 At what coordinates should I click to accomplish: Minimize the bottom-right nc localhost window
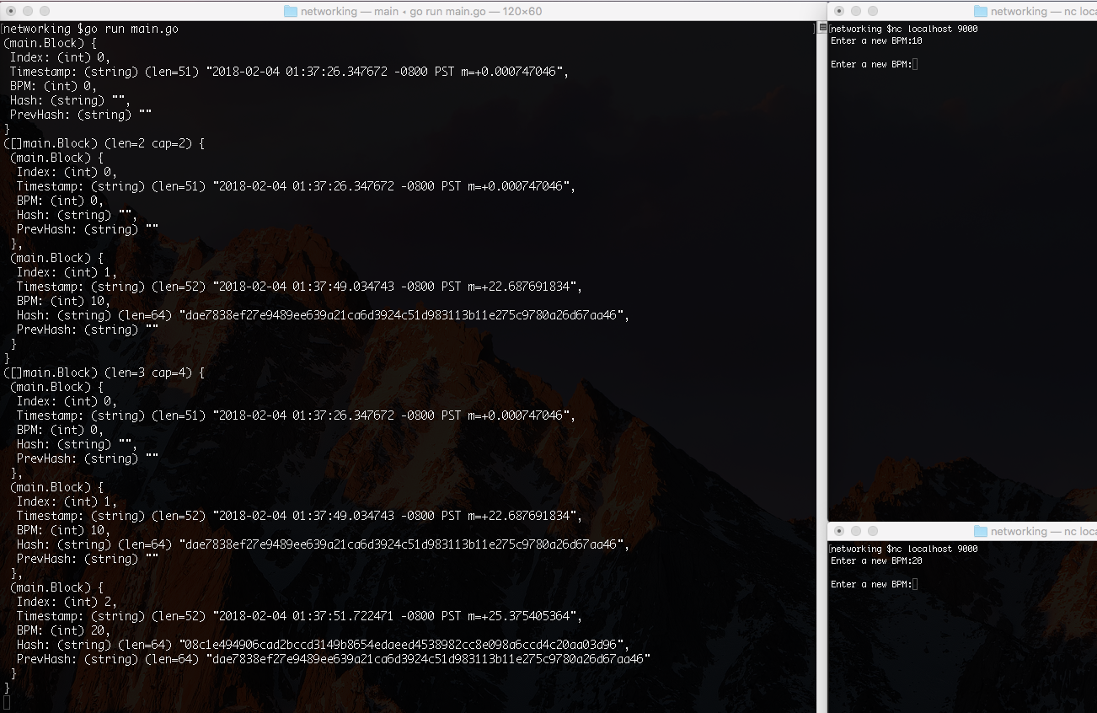click(x=856, y=531)
